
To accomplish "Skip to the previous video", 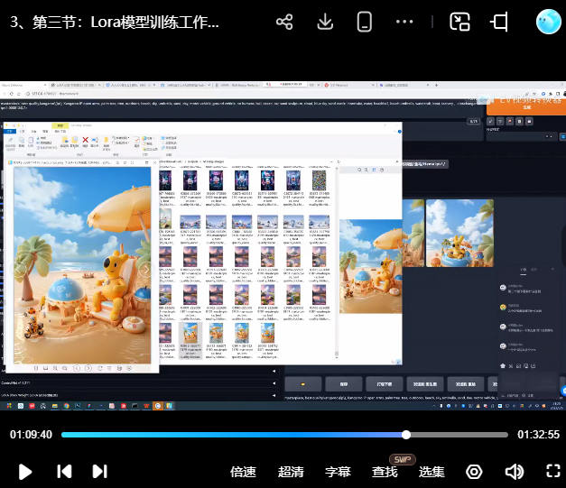I will tap(64, 471).
